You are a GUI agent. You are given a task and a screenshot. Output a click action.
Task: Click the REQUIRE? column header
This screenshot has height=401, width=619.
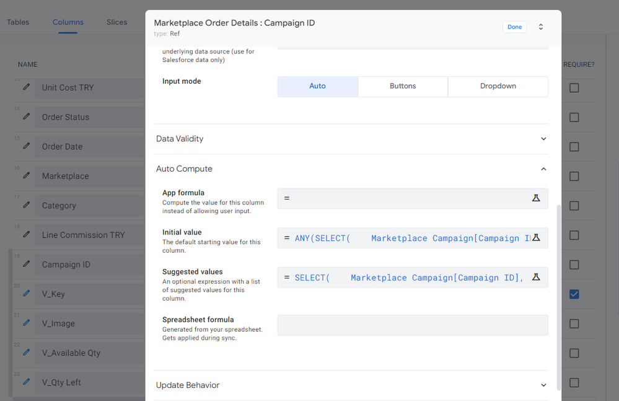tap(579, 64)
